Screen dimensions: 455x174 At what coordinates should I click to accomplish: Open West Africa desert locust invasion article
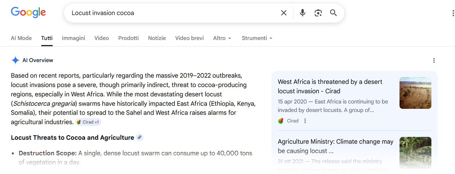point(330,86)
